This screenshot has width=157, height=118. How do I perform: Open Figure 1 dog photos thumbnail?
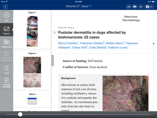tap(32, 31)
